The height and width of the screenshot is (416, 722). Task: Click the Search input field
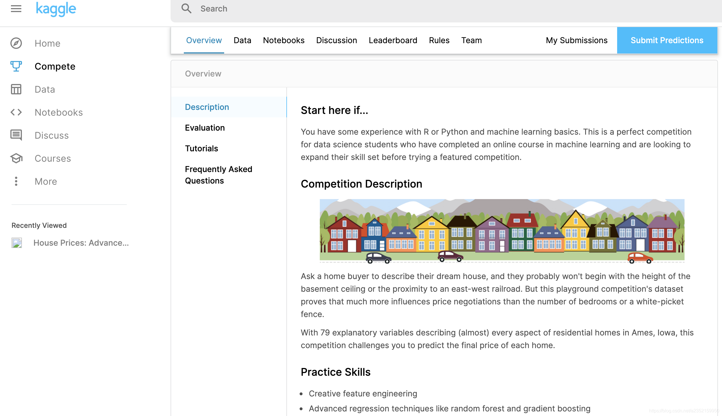click(432, 9)
